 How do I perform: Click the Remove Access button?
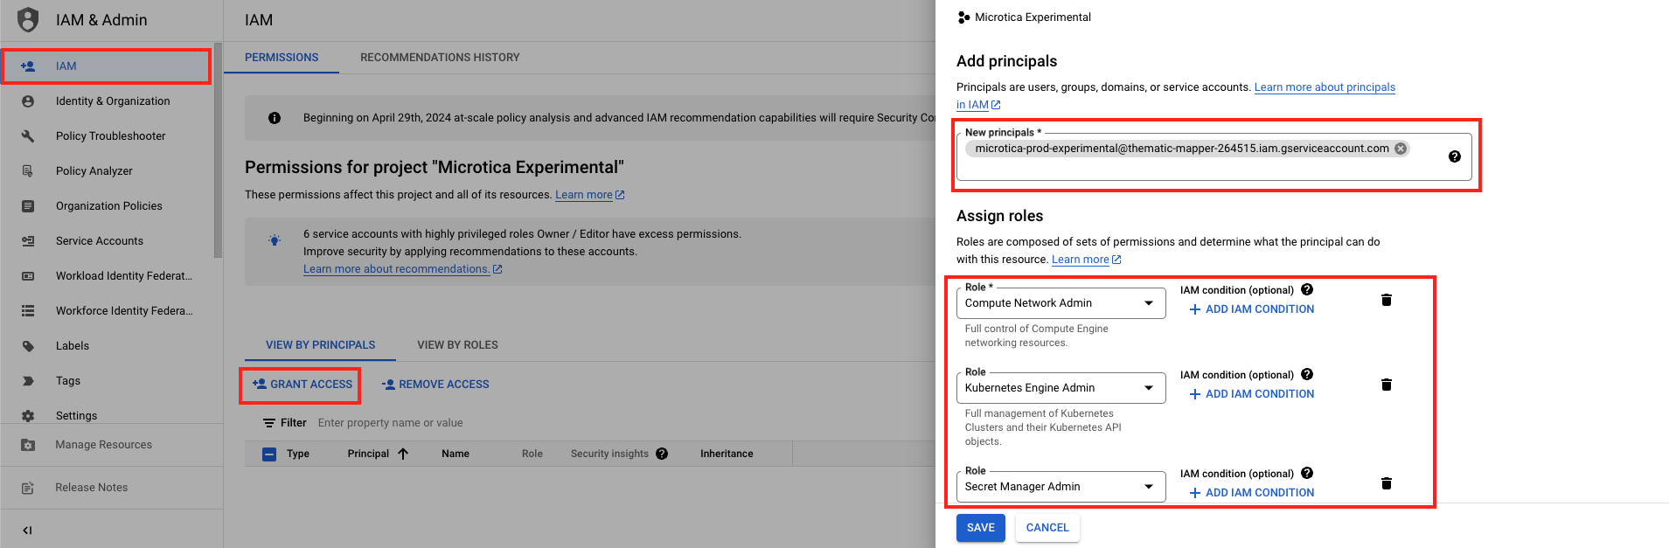pos(435,385)
